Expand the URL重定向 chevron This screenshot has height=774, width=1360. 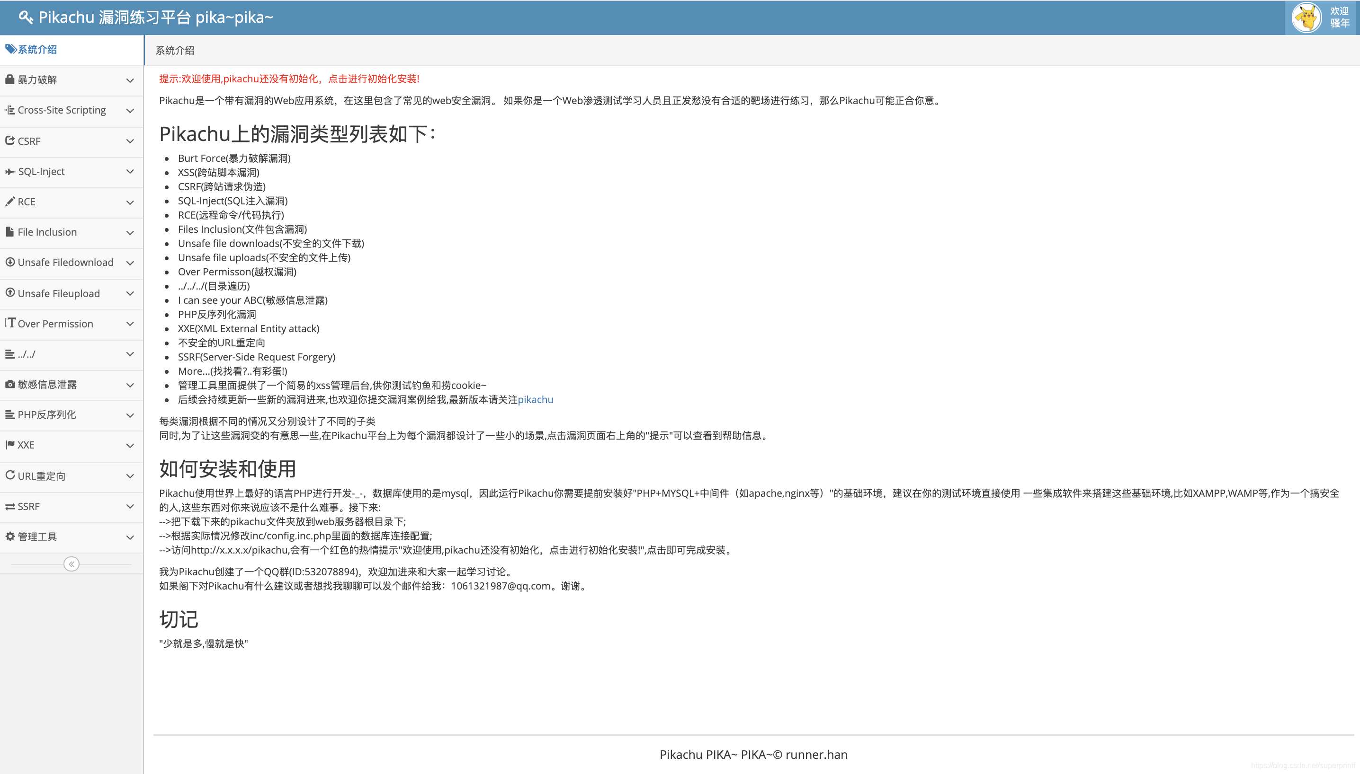tap(130, 476)
